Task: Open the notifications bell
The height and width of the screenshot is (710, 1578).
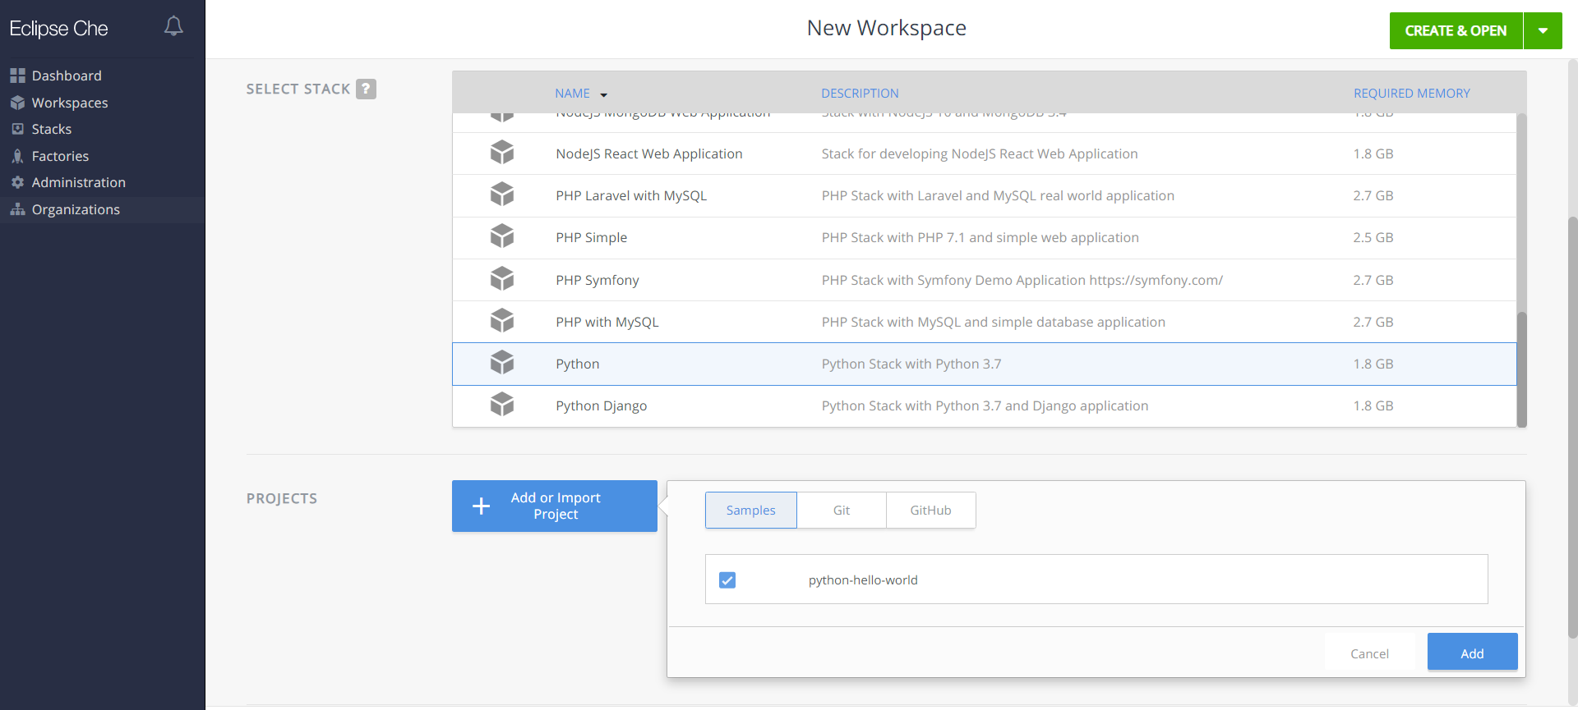Action: (x=173, y=26)
